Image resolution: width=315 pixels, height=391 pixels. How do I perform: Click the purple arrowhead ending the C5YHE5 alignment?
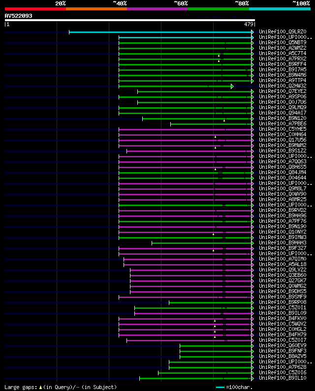[252, 129]
